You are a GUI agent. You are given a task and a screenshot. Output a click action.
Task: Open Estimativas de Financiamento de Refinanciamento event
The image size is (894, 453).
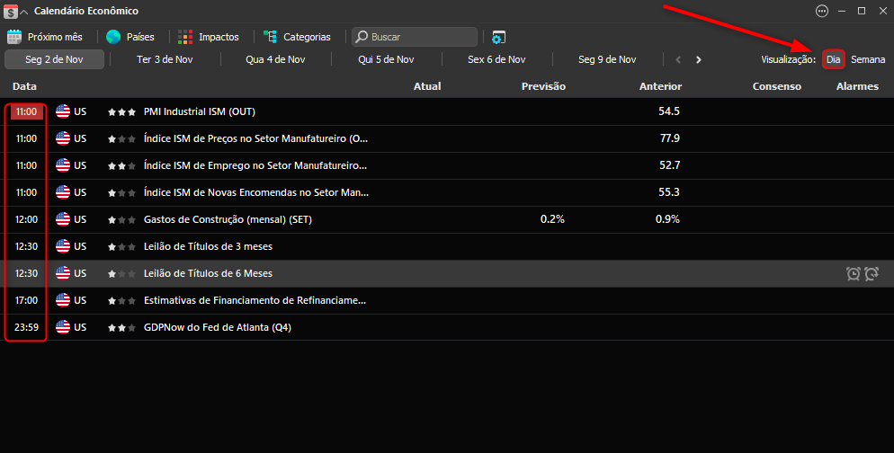coord(255,300)
